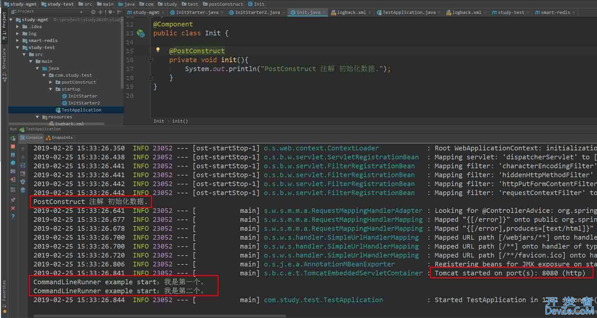Open the Console tab in Run panel
This screenshot has width=597, height=318.
(31, 138)
